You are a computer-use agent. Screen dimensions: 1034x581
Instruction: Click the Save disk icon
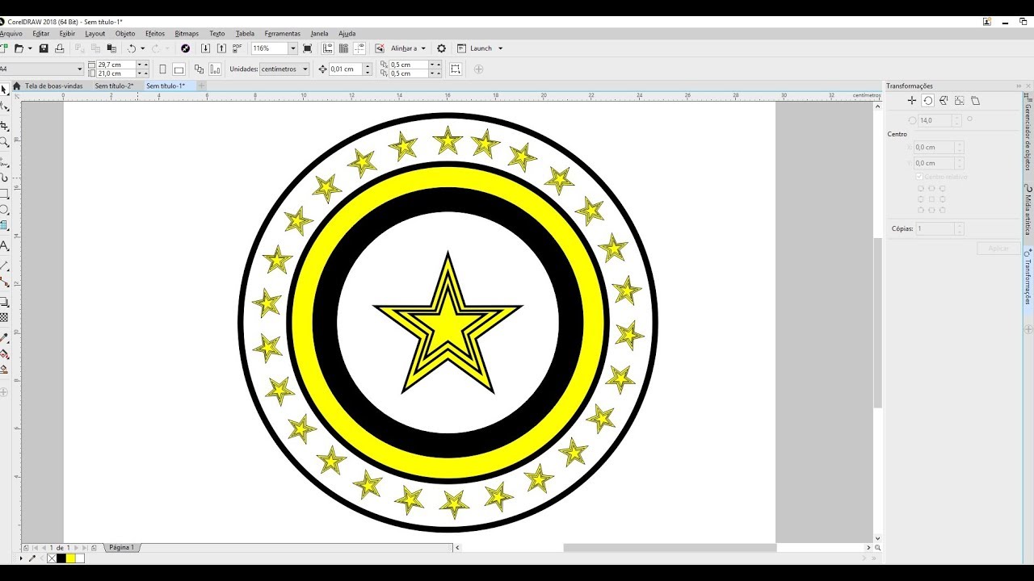(x=44, y=48)
